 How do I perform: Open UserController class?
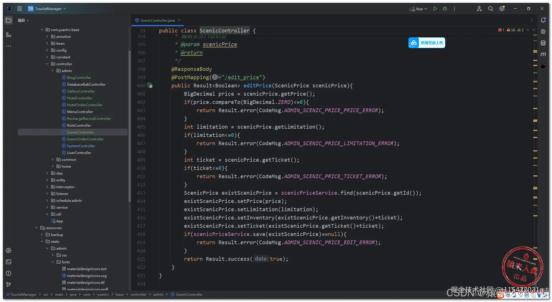pyautogui.click(x=79, y=153)
